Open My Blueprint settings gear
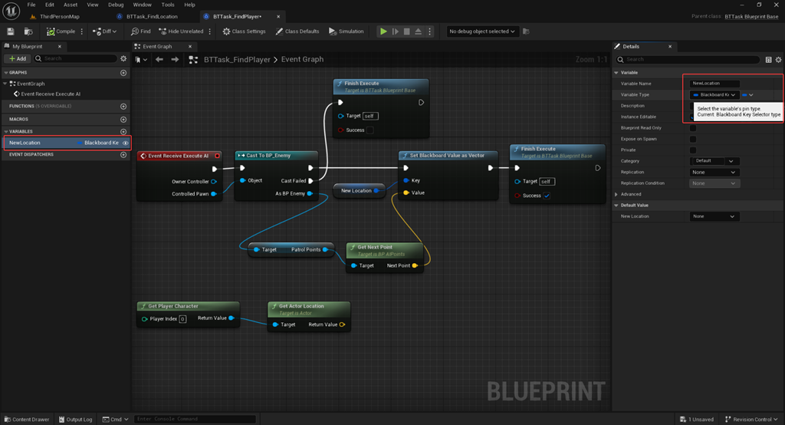Image resolution: width=785 pixels, height=425 pixels. (x=123, y=58)
